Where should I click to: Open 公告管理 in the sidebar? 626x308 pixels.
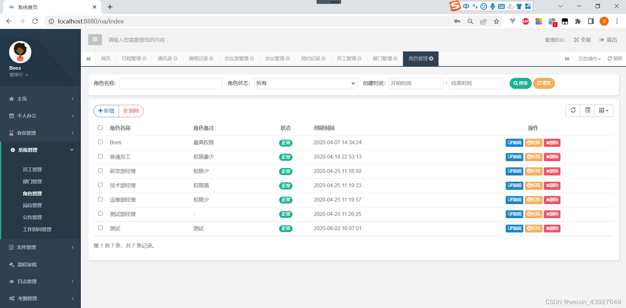click(32, 217)
